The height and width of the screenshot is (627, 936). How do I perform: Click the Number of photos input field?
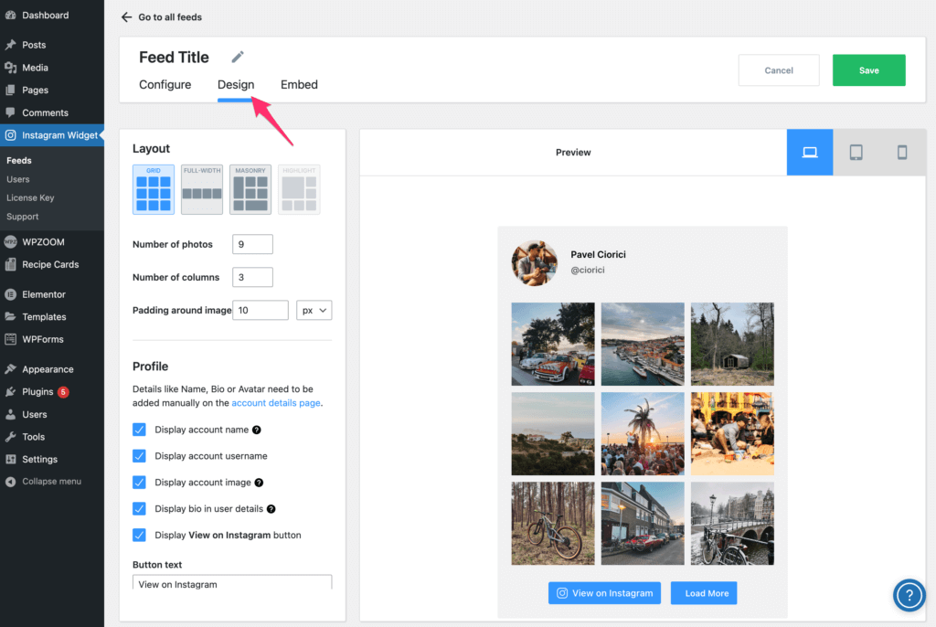click(x=252, y=244)
